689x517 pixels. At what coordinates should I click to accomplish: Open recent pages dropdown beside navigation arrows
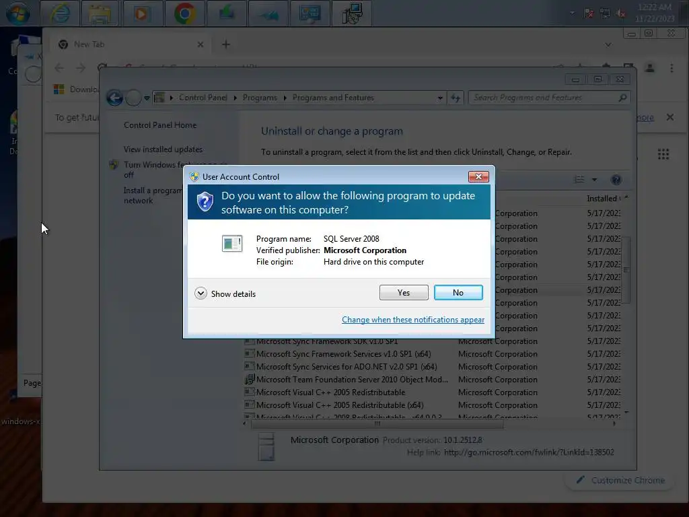point(147,98)
